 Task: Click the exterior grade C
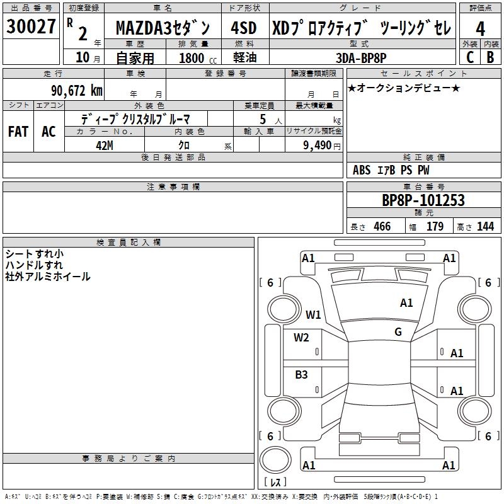tap(470, 57)
